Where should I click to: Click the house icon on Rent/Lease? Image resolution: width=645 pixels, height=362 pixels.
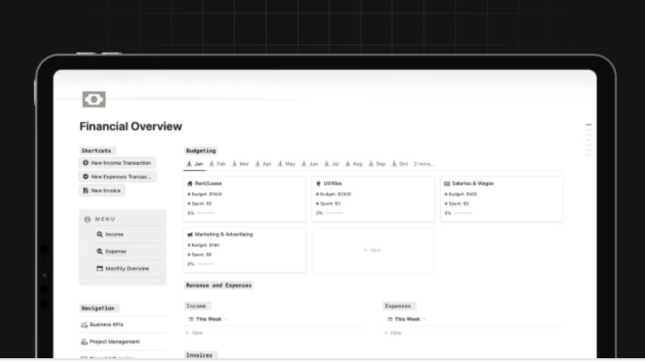[x=190, y=183]
